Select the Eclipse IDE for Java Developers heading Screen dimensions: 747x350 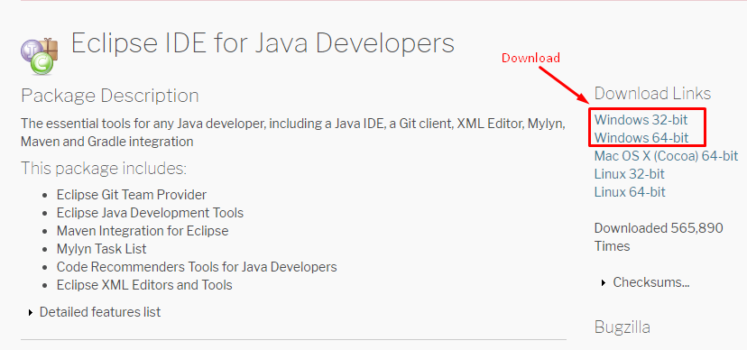point(263,43)
